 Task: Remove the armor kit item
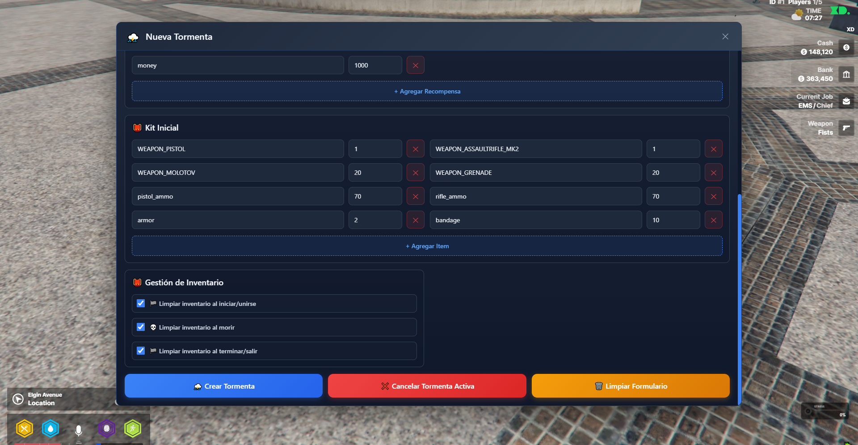(x=415, y=220)
